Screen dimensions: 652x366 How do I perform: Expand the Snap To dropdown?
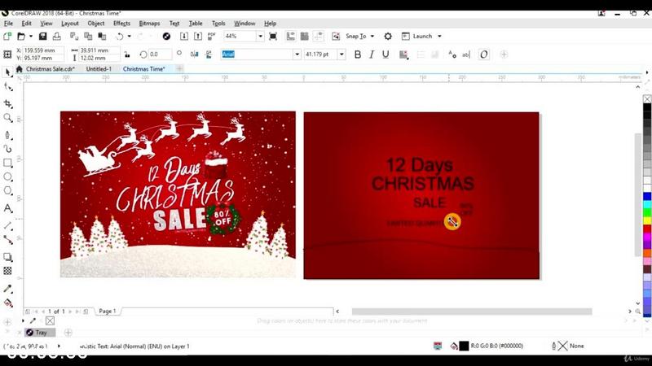(x=372, y=36)
